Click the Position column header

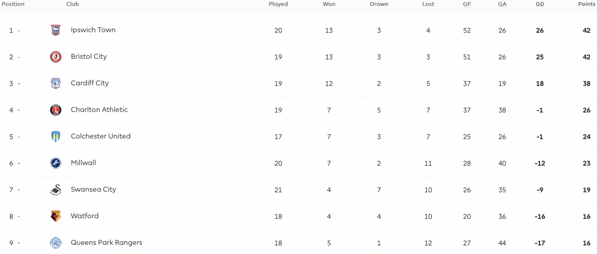click(13, 4)
